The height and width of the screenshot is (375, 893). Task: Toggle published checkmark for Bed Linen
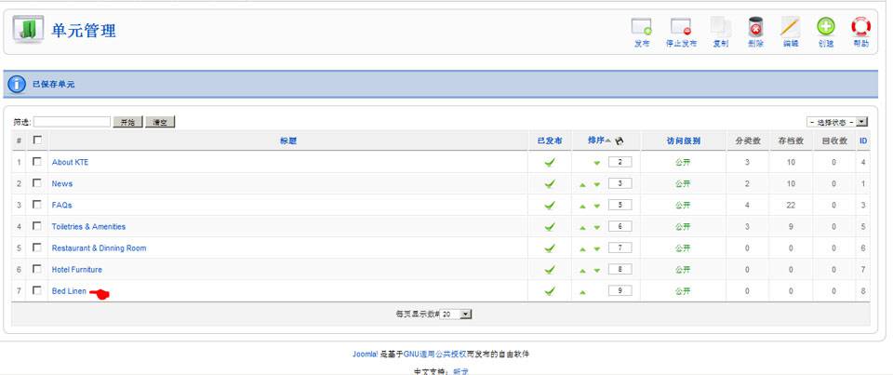click(550, 291)
